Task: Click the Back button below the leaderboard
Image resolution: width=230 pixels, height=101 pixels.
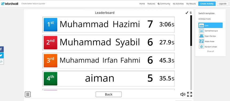Action: pyautogui.click(x=109, y=94)
